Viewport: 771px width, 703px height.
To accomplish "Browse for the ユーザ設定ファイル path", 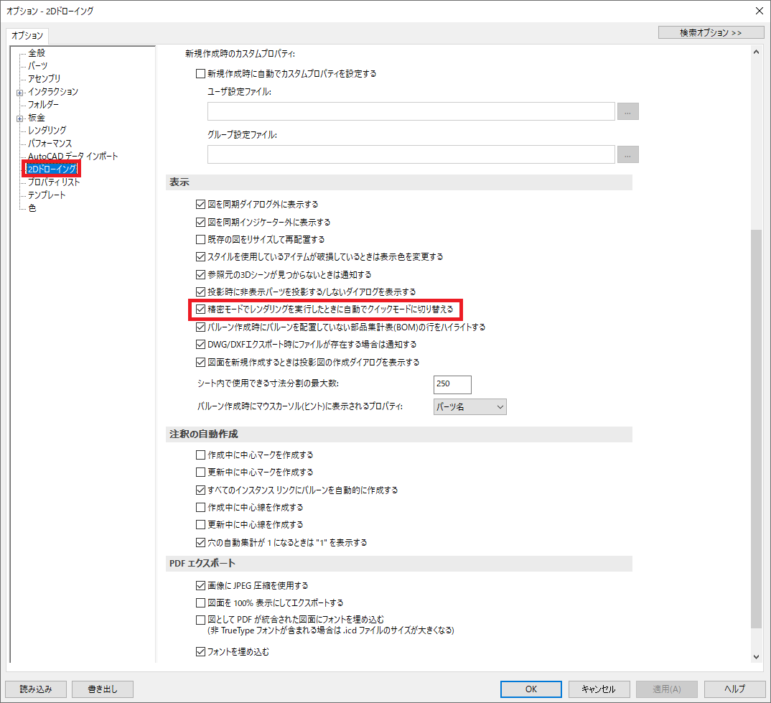I will (x=628, y=111).
